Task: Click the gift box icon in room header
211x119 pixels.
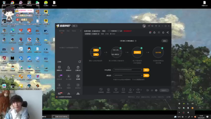Action: point(150,33)
